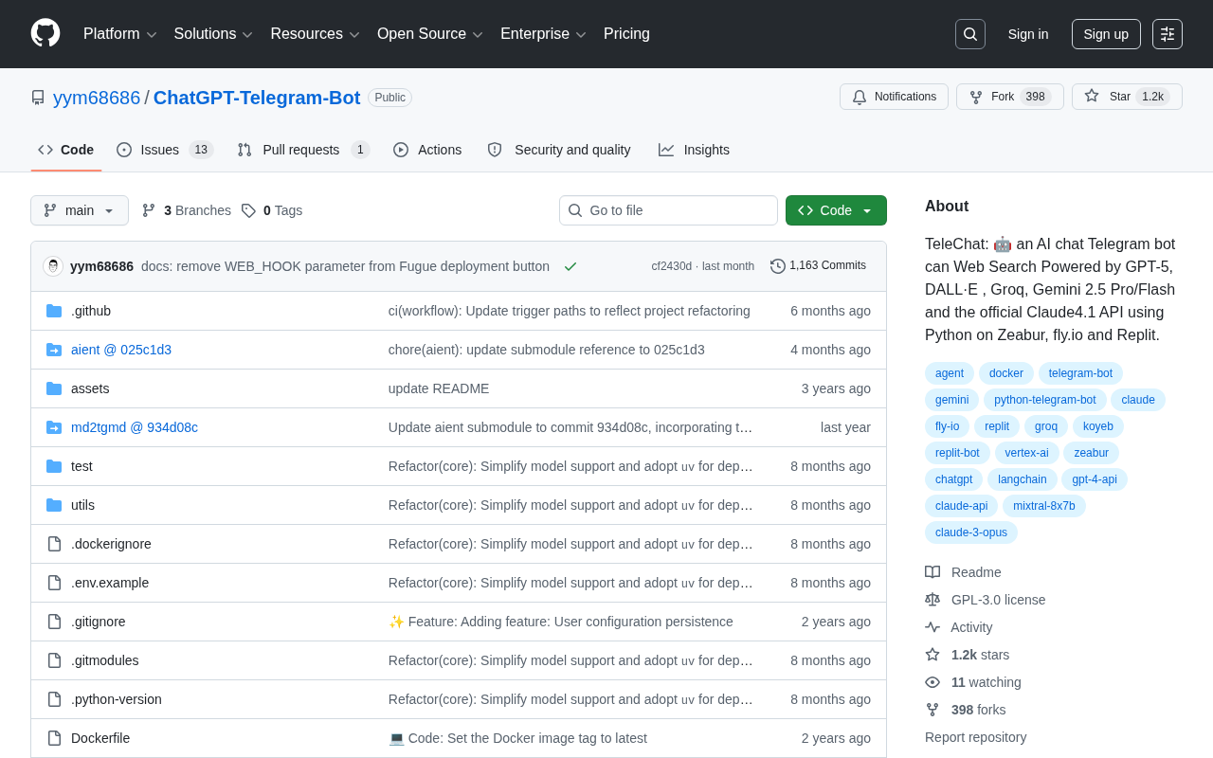Screen dimensions: 1213x758
Task: Click the yym68686 avatar in commit row
Action: click(x=53, y=266)
